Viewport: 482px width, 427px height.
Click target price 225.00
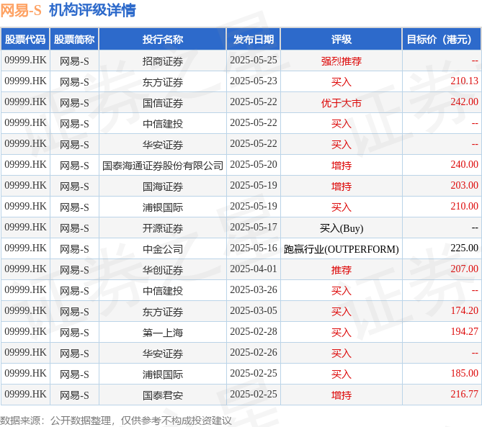click(x=464, y=248)
